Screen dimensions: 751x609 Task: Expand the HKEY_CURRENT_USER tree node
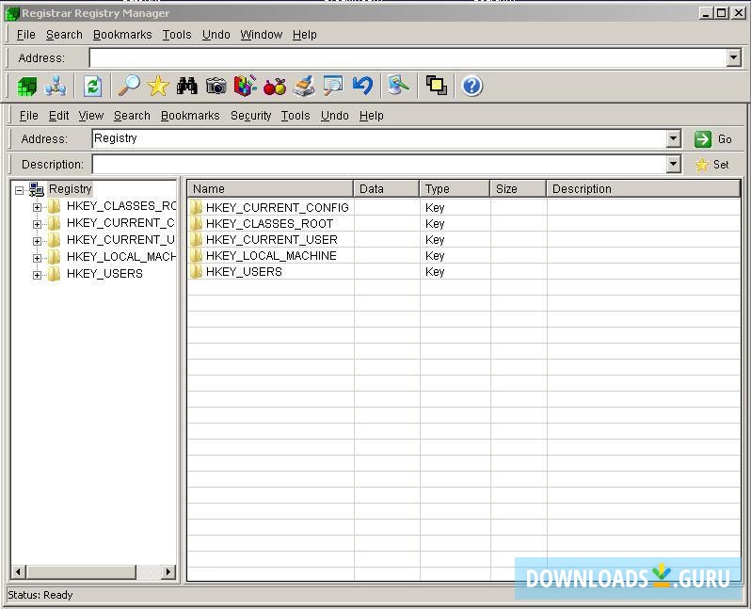pyautogui.click(x=37, y=241)
